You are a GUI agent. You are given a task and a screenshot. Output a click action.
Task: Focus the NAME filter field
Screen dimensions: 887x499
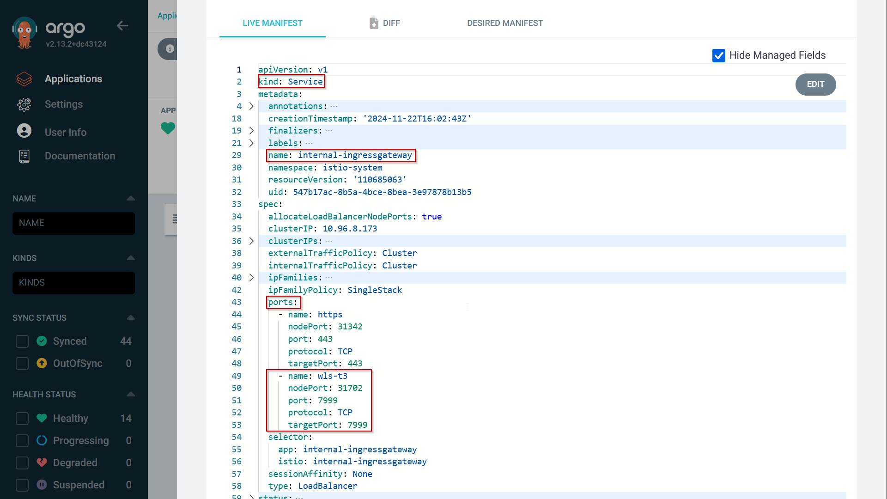[73, 223]
